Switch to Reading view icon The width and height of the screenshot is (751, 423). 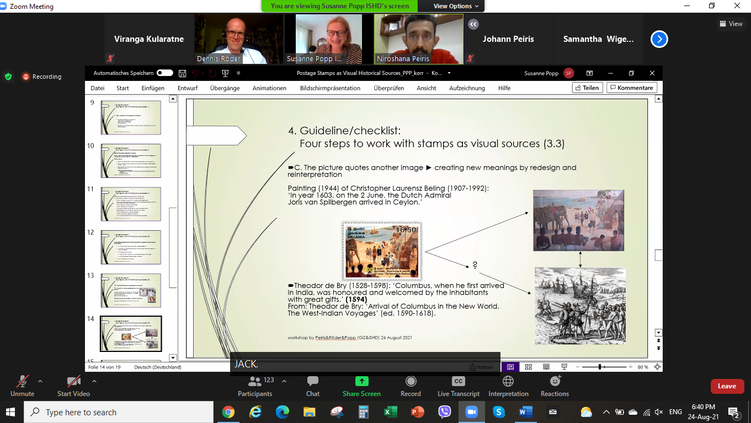pos(546,367)
